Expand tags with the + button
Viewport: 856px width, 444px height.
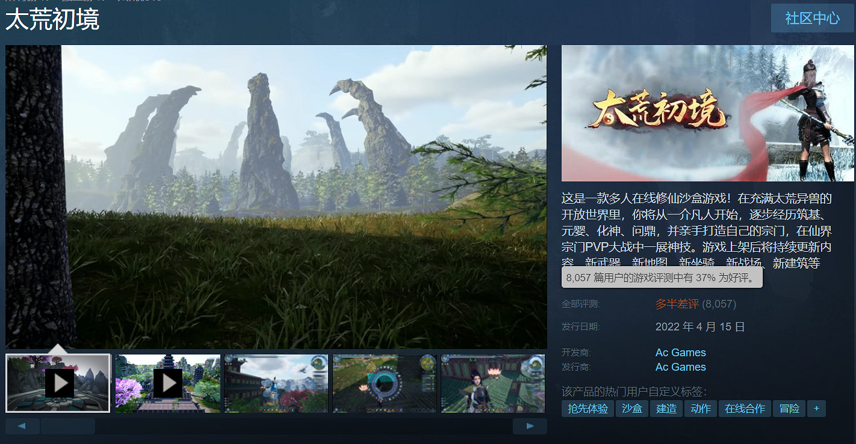(x=816, y=409)
